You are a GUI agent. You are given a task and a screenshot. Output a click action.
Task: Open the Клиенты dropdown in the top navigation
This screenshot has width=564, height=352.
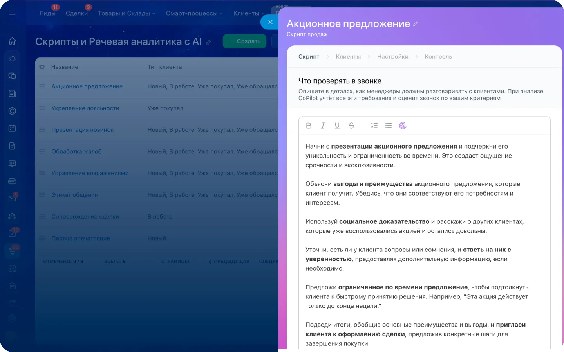(x=249, y=13)
